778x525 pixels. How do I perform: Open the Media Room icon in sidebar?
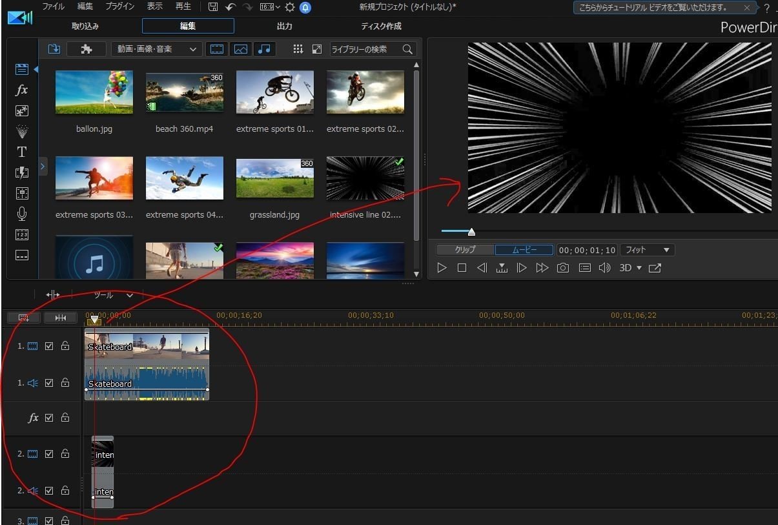[x=22, y=69]
